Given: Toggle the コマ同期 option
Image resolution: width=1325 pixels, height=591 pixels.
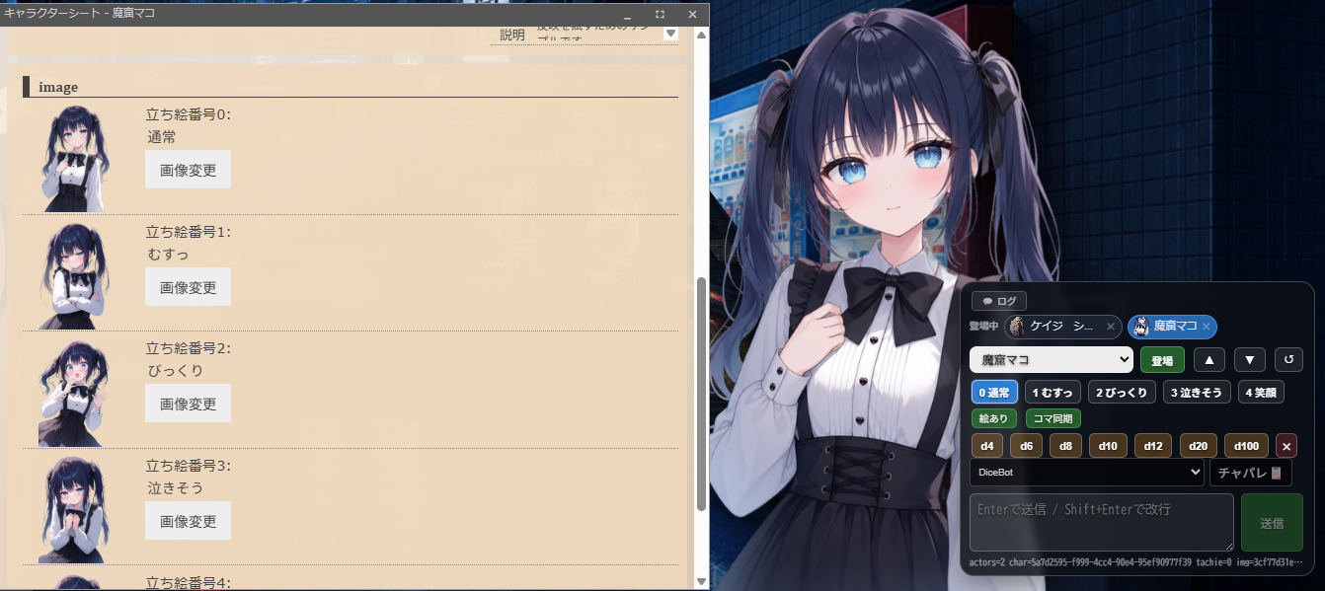Looking at the screenshot, I should pyautogui.click(x=1052, y=418).
